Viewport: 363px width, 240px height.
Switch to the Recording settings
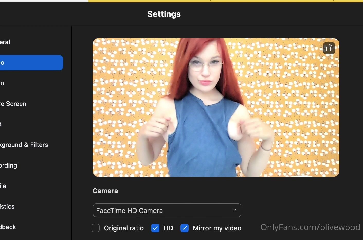pyautogui.click(x=9, y=165)
